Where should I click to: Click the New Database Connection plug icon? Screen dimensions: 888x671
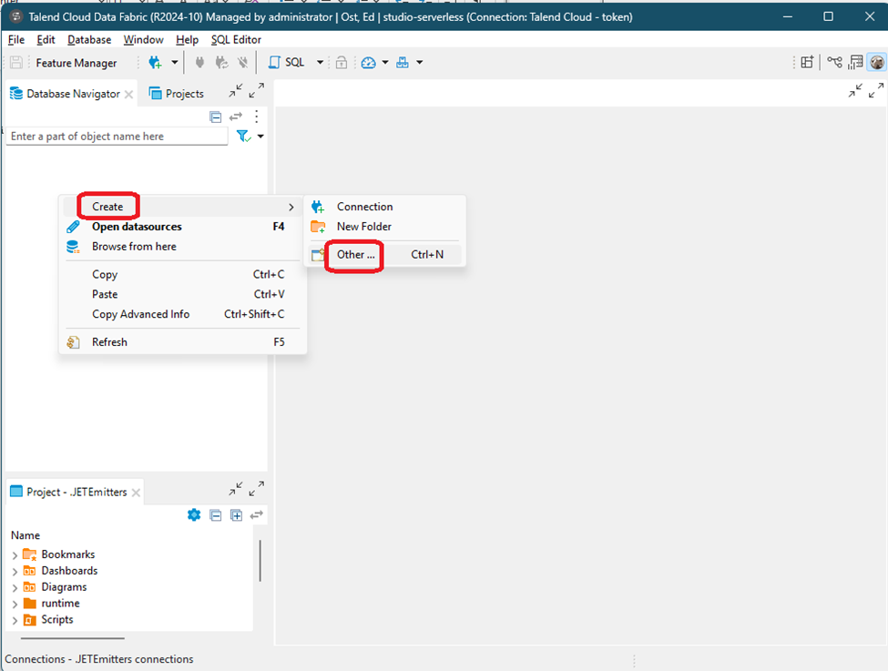155,62
